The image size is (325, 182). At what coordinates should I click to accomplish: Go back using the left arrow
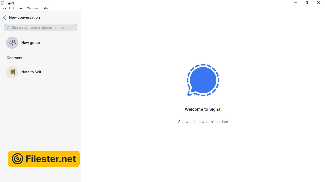[x=4, y=17]
